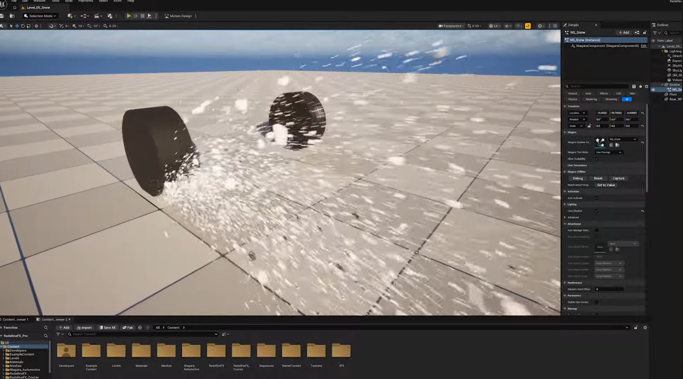The image size is (683, 379).
Task: Activate the translate move gizmo tool
Action: tap(17, 26)
